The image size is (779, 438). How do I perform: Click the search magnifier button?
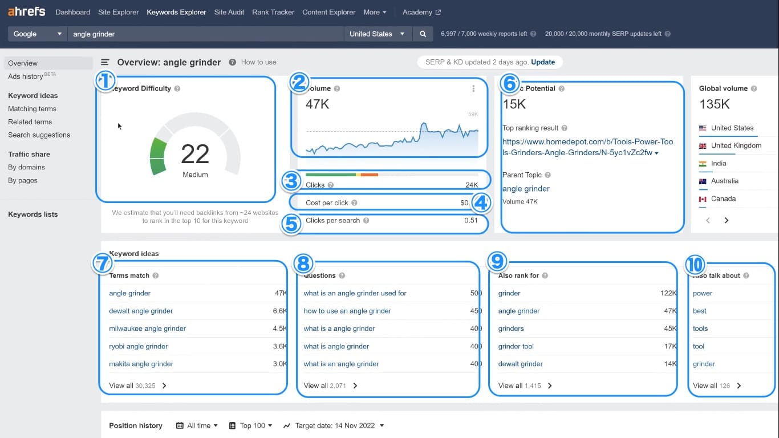pyautogui.click(x=423, y=34)
